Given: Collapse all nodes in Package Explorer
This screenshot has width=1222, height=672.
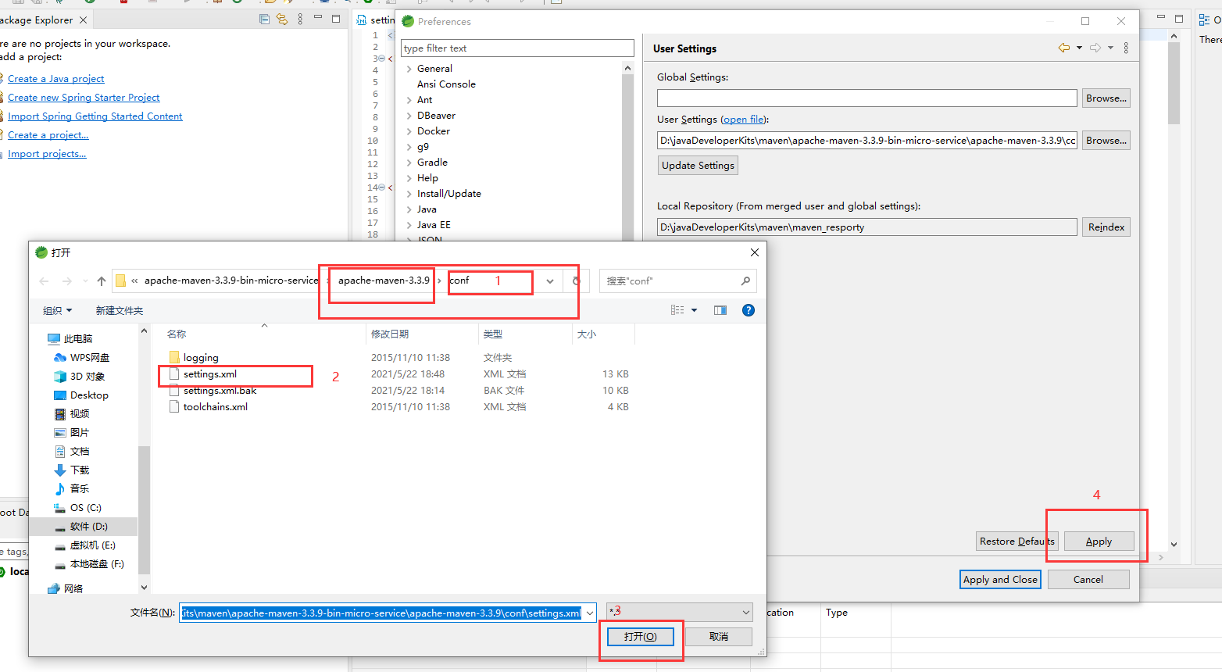Looking at the screenshot, I should pyautogui.click(x=264, y=19).
